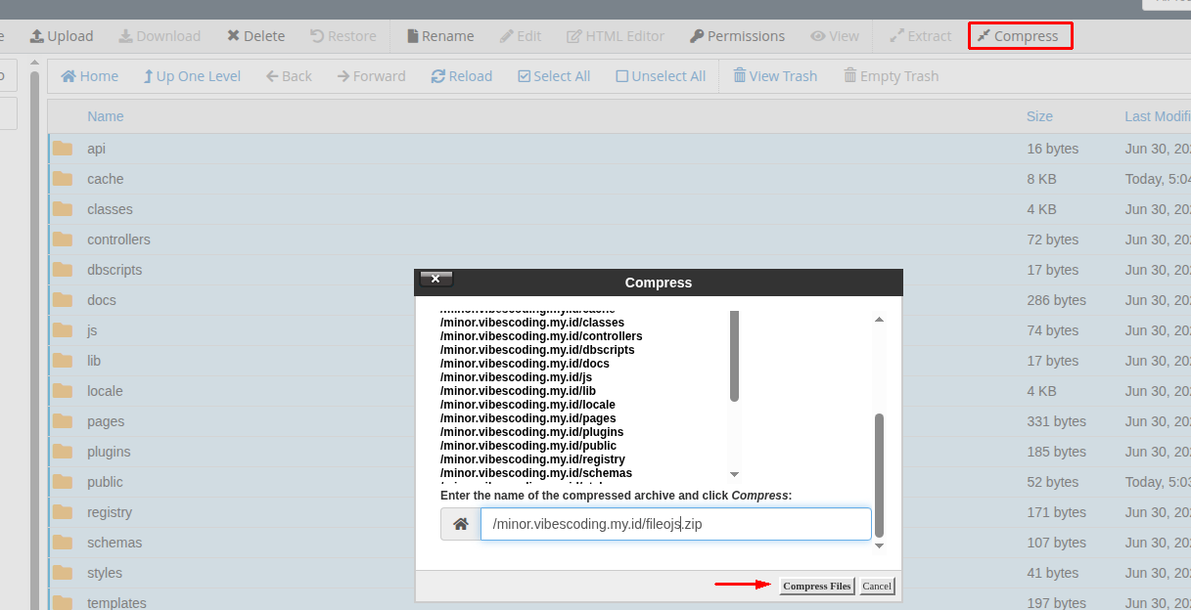Click scroll down arrow in Compress dialog

pyautogui.click(x=879, y=545)
